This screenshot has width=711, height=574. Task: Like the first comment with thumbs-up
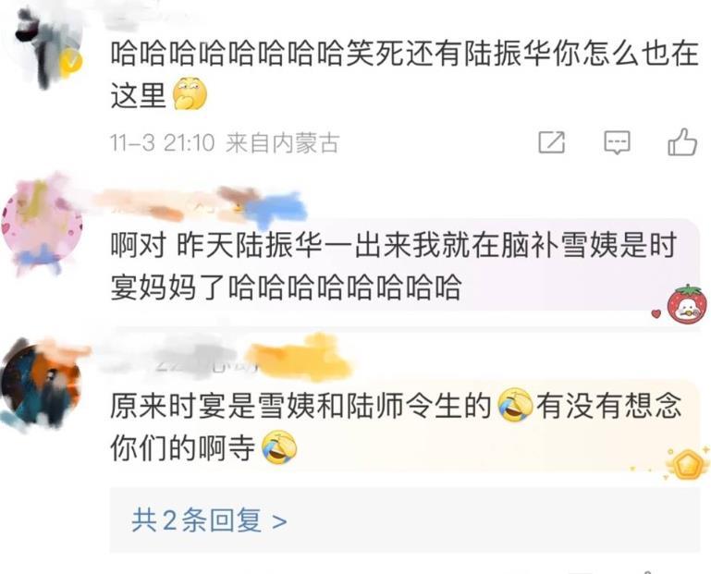[682, 142]
